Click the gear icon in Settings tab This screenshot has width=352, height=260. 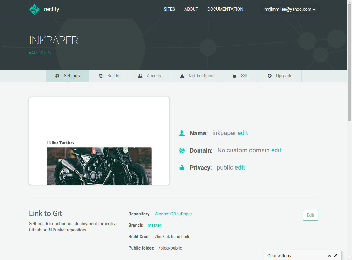(x=57, y=76)
